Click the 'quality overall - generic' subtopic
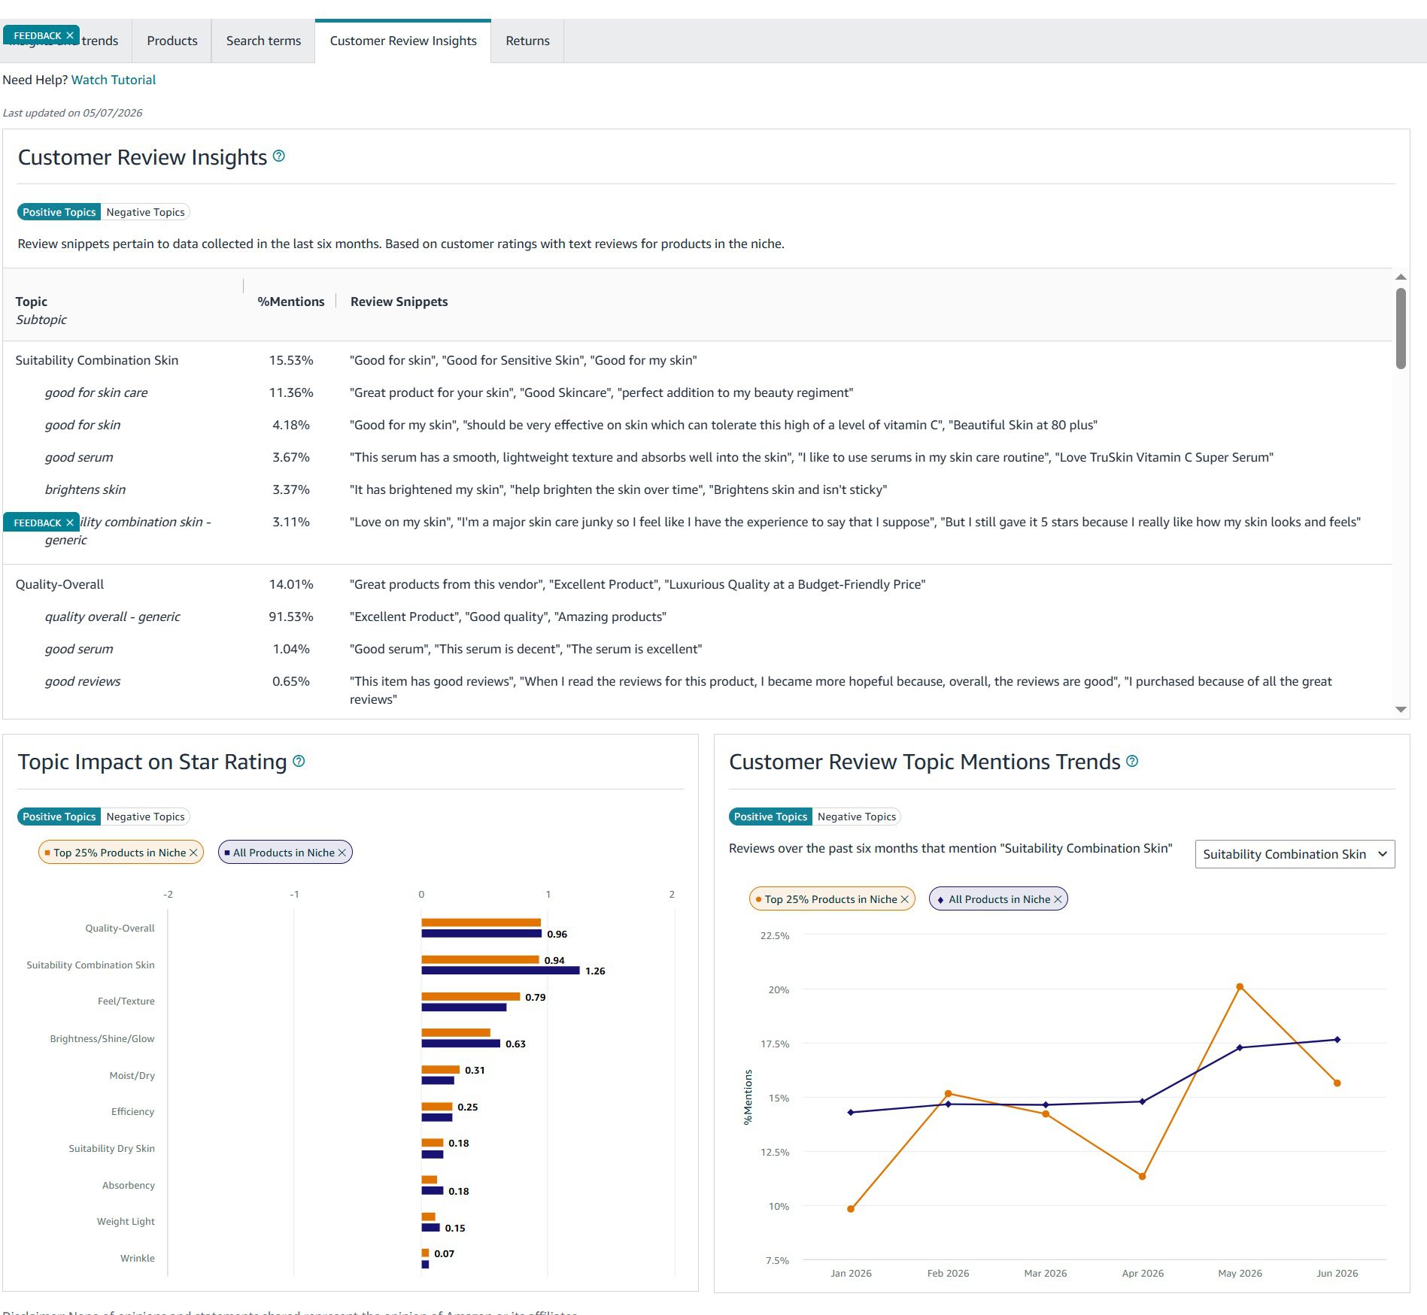 point(112,617)
